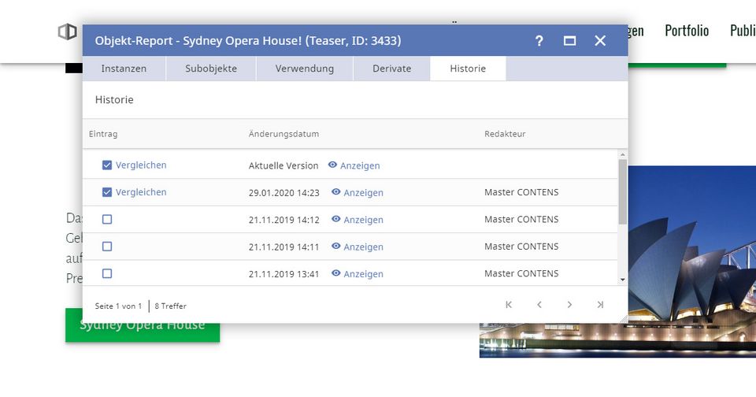Switch to the Instanzen tab

click(x=124, y=69)
